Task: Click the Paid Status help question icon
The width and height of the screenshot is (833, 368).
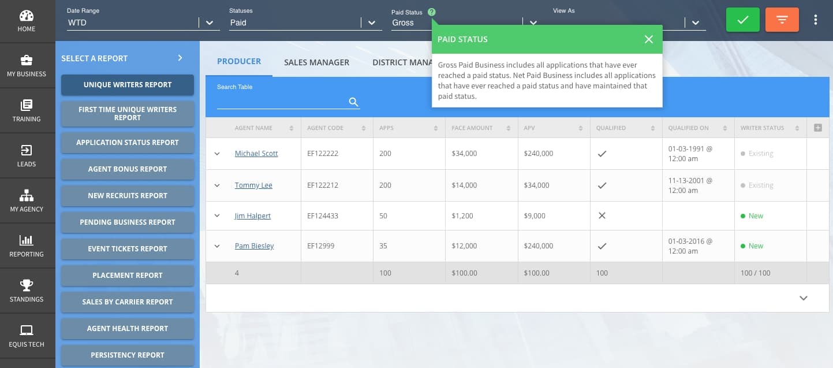Action: pos(431,12)
